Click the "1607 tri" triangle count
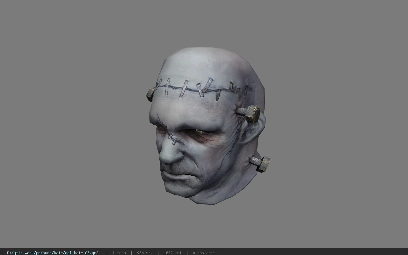Viewport: 408px width, 255px height. 172,253
